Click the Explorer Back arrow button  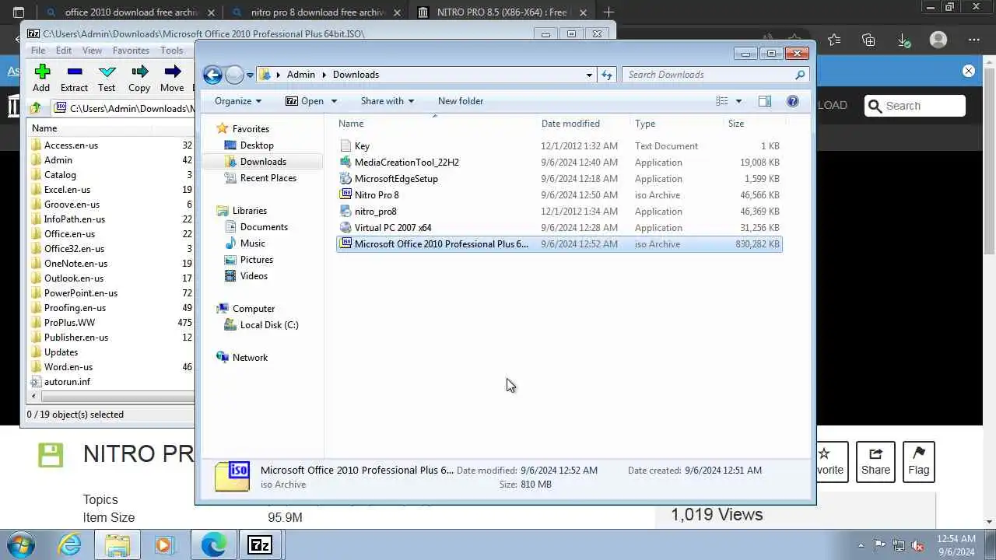212,75
